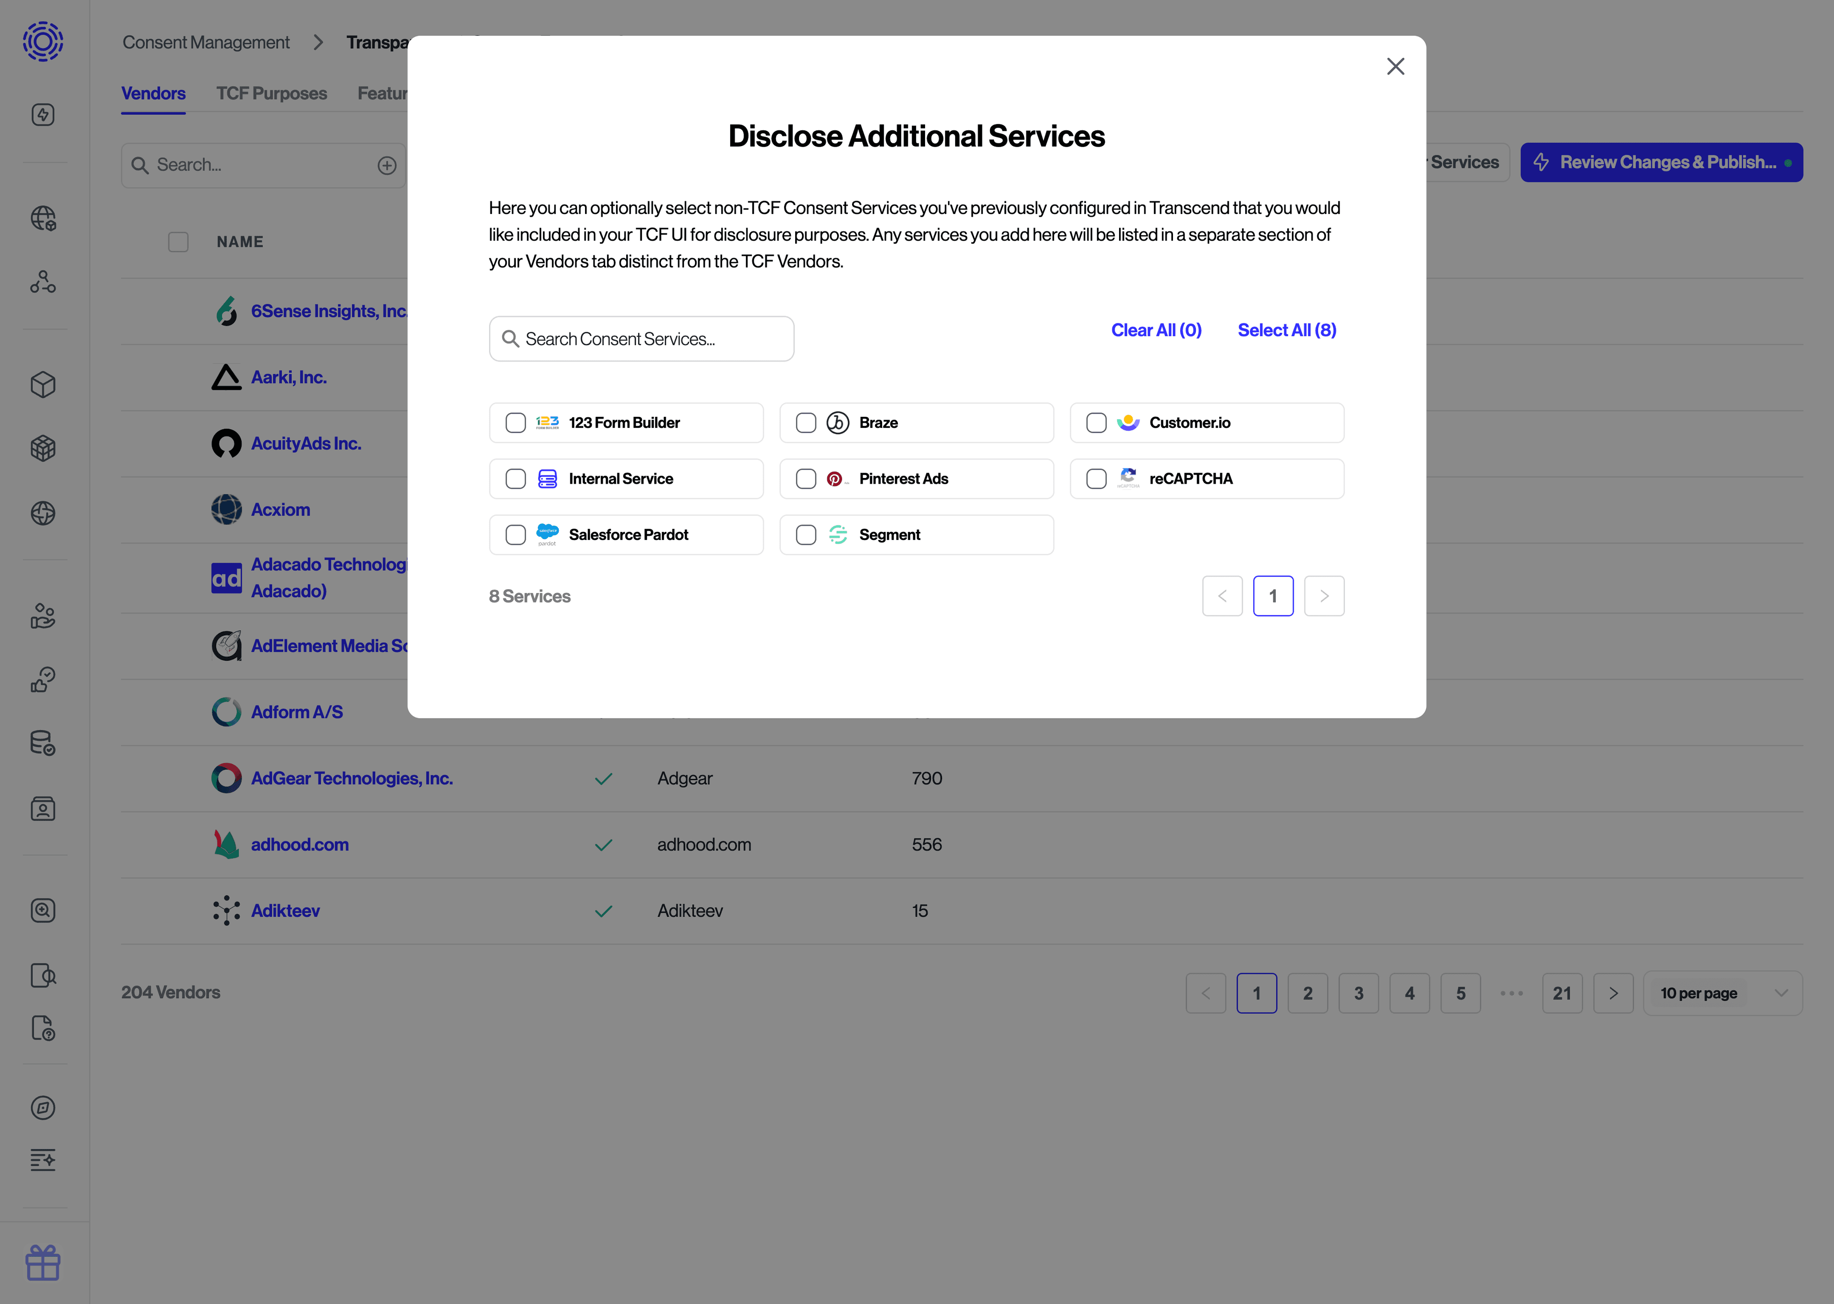Click the 3D cube sidebar icon

point(43,385)
